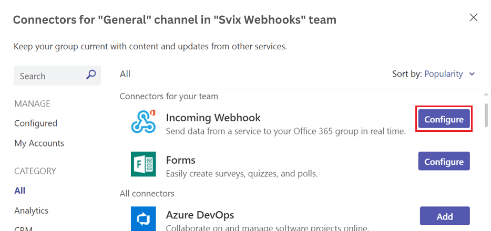The image size is (491, 231).
Task: Select the Analytics category
Action: 32,211
